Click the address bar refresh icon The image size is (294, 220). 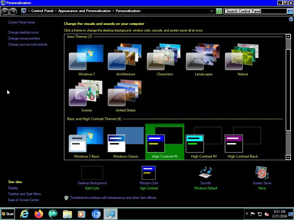click(x=219, y=11)
